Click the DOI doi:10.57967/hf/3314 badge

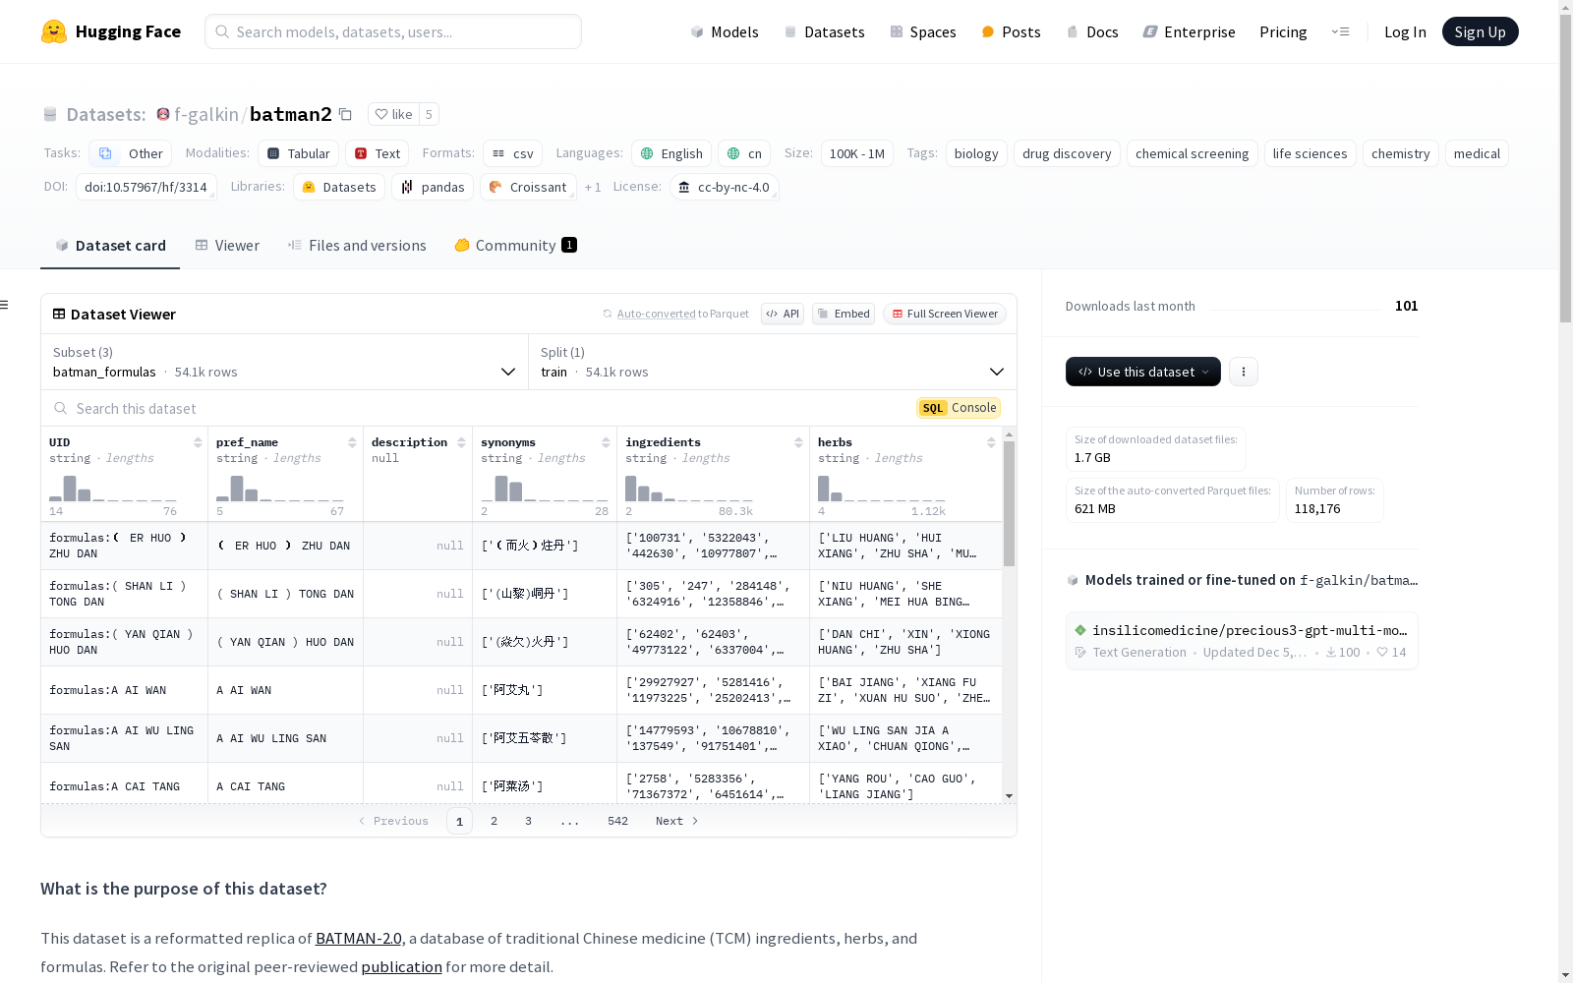tap(146, 187)
